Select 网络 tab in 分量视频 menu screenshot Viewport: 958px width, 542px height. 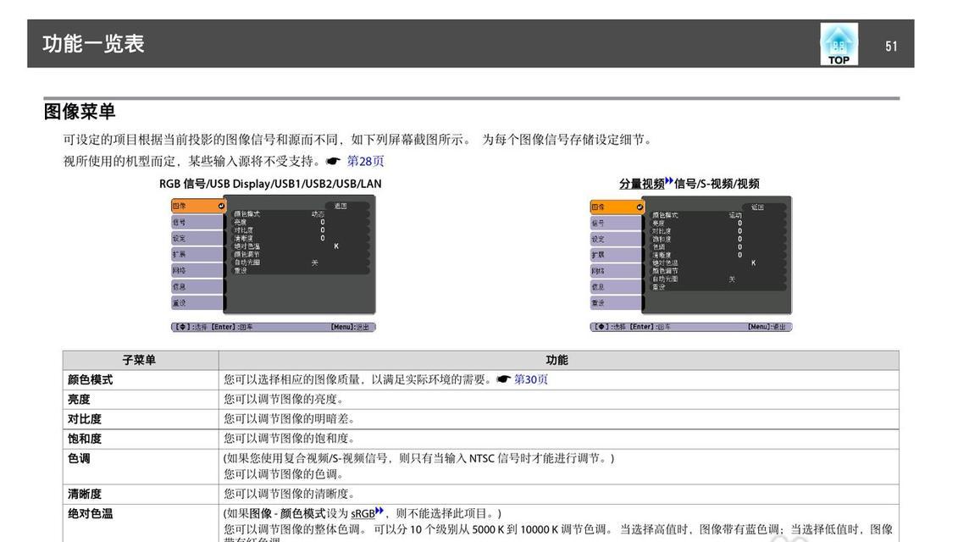[x=616, y=271]
